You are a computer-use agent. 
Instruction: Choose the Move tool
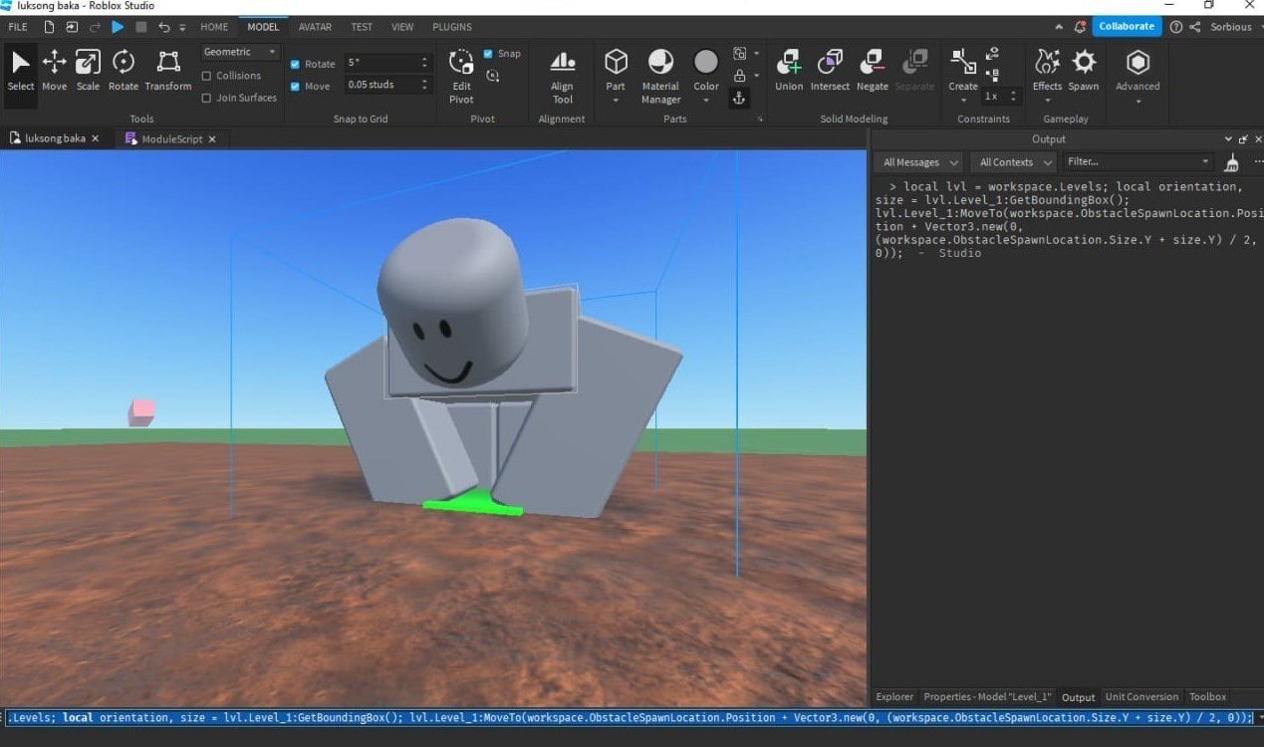[x=54, y=70]
